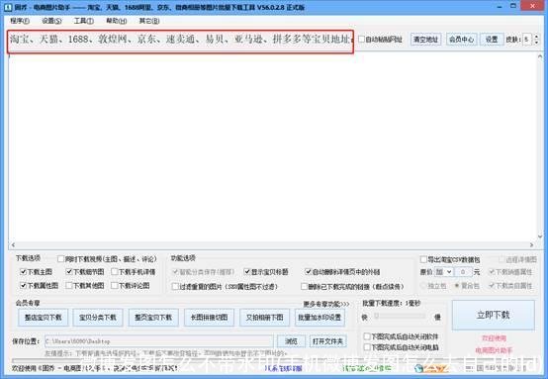
Task: Click the batch download speed slider
Action: tap(400, 317)
